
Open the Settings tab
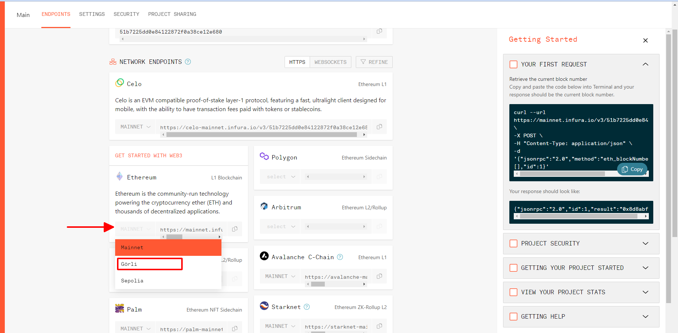tap(92, 14)
